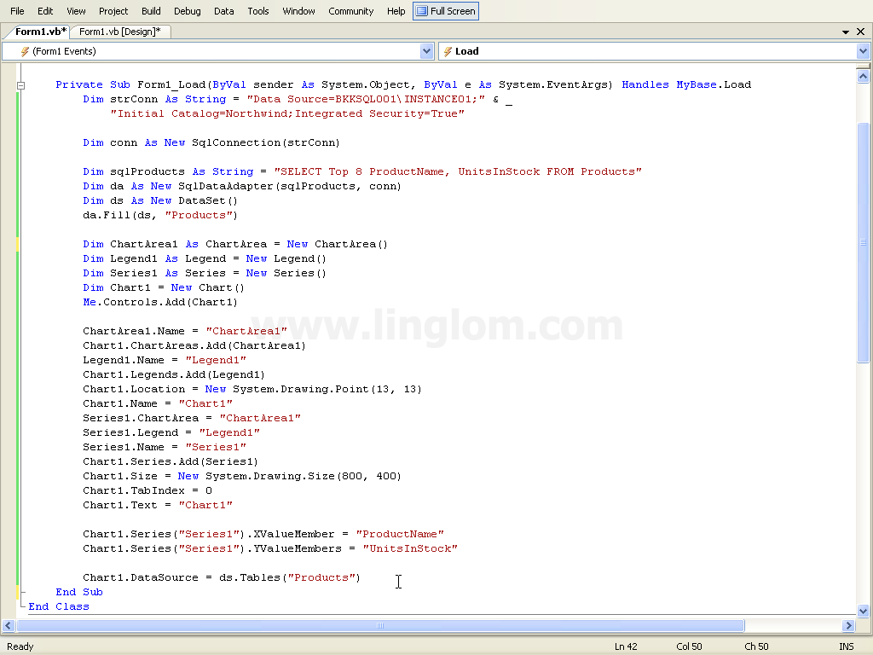Click the "SELECT Top 8 ProductName" query string
Screen dimensions: 873x655
[x=458, y=171]
